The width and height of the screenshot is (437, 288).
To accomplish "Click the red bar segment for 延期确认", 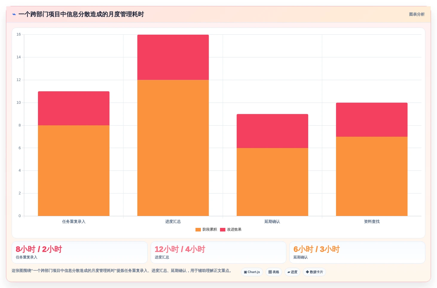I will point(272,131).
